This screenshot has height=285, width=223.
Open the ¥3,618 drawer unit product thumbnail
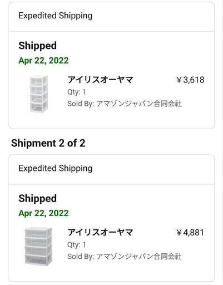click(38, 94)
